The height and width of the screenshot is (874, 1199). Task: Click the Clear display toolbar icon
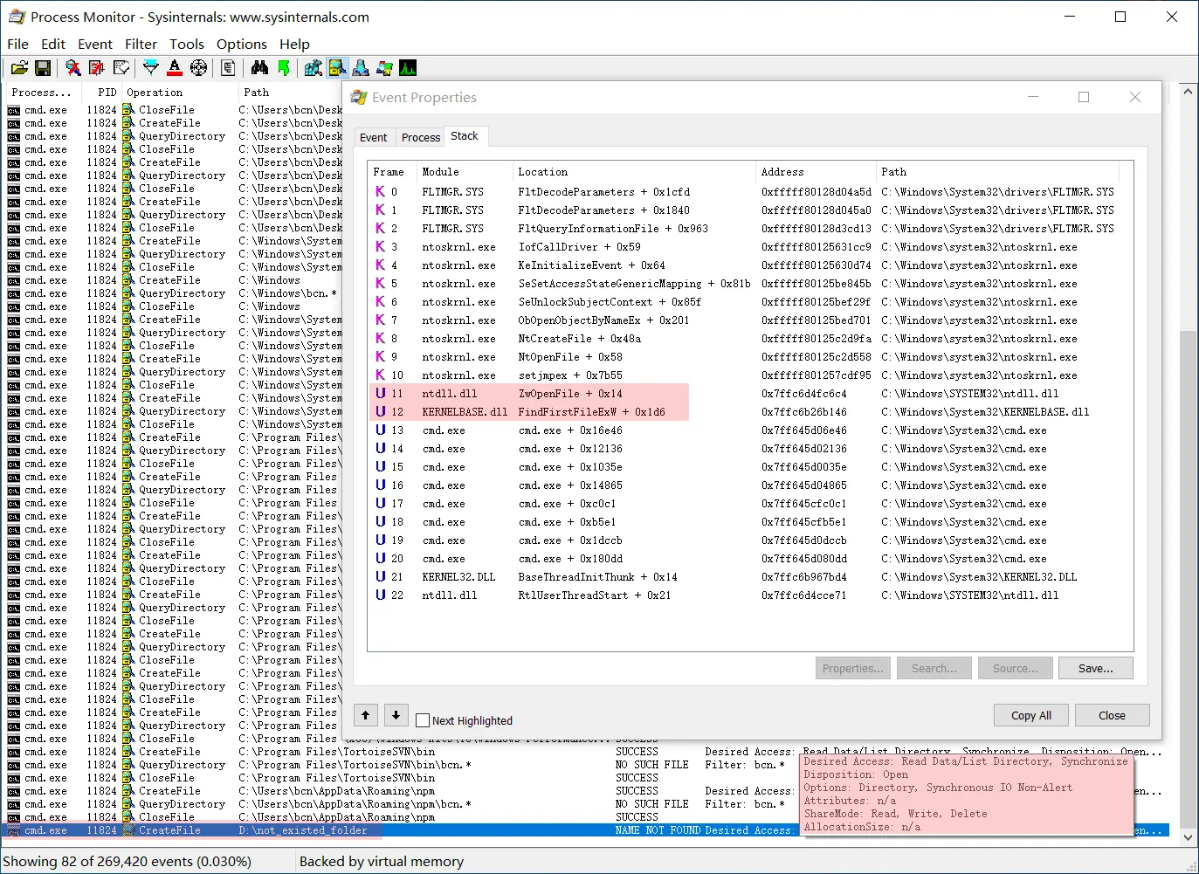[121, 68]
